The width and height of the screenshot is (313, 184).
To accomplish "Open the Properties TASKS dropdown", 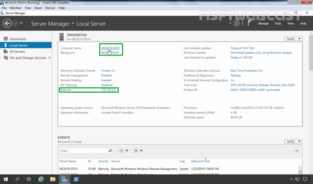I will (x=293, y=39).
